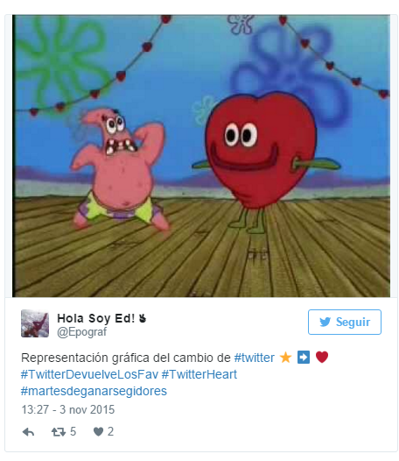Screen dimensions: 399x461
Task: Click the Twitter bird icon in Seguir
Action: click(x=325, y=322)
